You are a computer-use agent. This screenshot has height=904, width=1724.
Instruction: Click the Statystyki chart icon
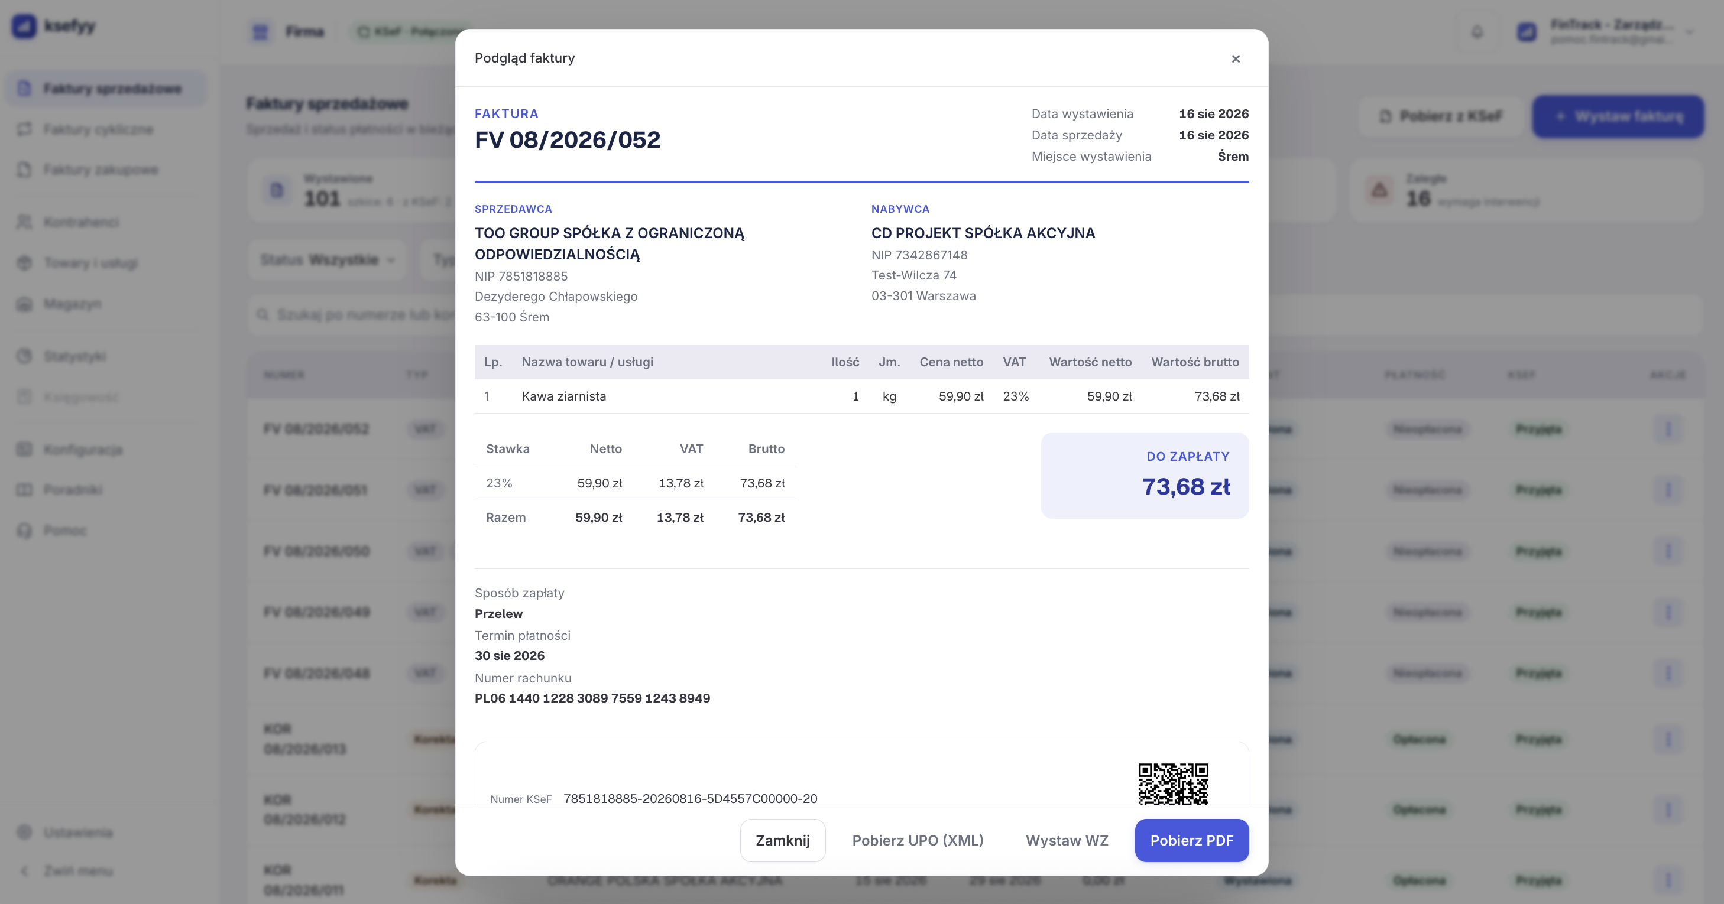[24, 356]
